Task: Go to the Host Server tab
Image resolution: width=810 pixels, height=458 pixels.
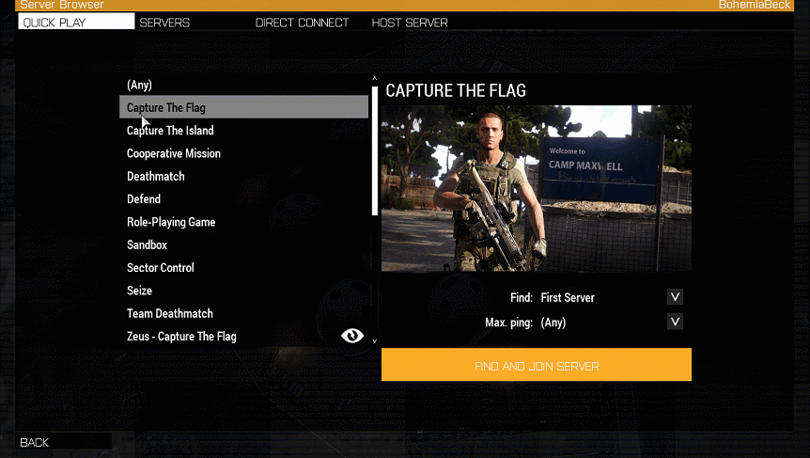Action: click(410, 23)
